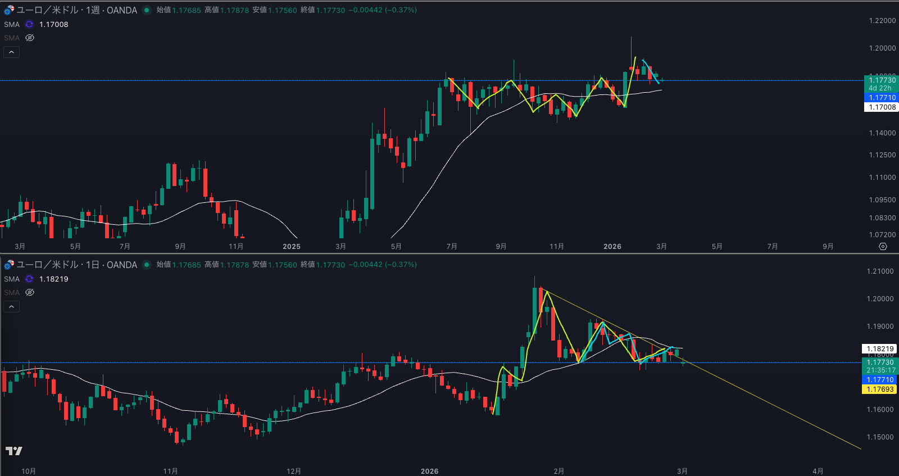
Task: Click the SMA refresh icon on weekly chart
Action: coord(29,24)
